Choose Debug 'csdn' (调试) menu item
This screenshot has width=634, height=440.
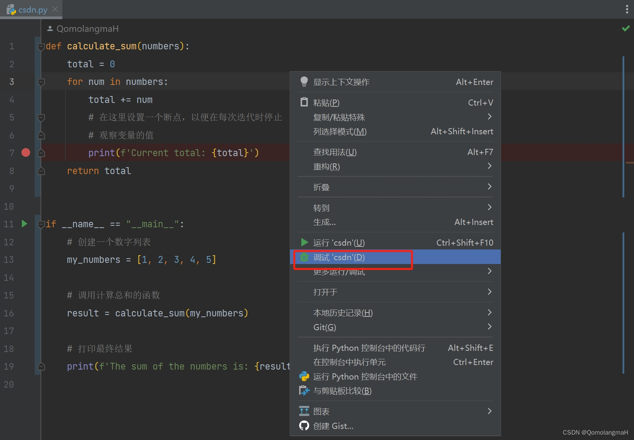pyautogui.click(x=395, y=257)
